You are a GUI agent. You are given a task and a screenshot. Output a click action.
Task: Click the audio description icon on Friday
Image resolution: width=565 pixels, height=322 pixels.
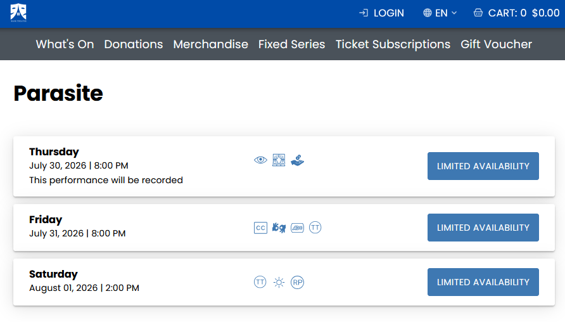pos(297,228)
